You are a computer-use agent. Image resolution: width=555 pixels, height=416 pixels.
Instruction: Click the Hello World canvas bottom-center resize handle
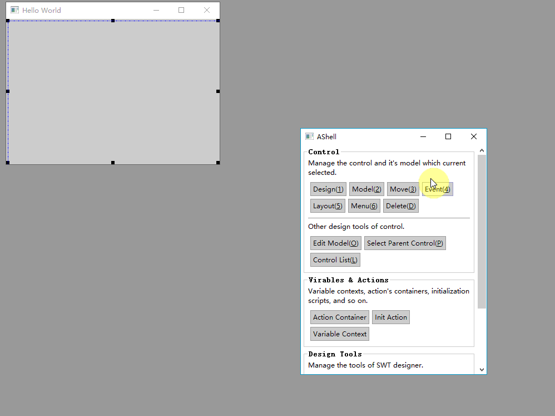pos(113,163)
